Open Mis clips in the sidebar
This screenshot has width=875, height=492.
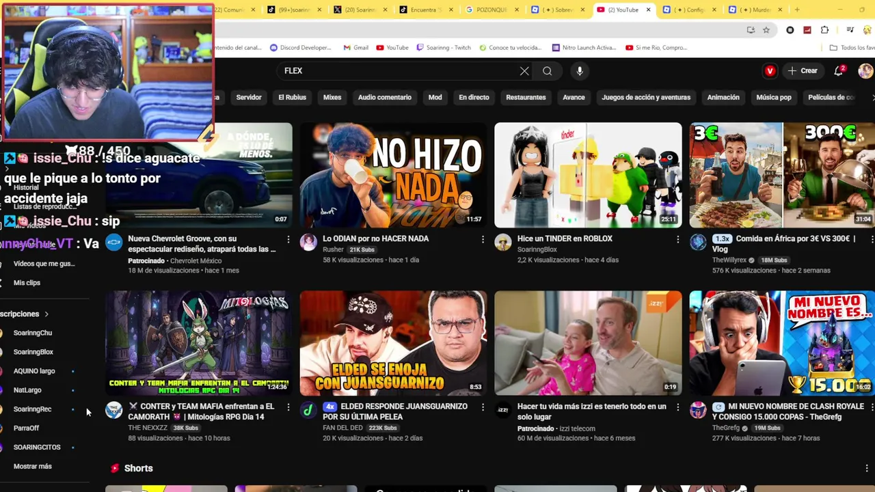click(x=27, y=283)
